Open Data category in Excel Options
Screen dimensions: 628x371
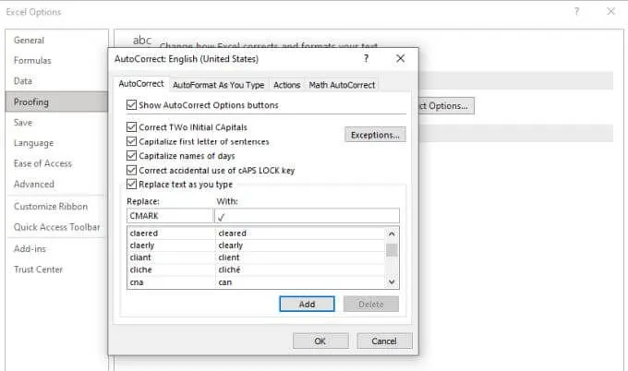[x=56, y=81]
